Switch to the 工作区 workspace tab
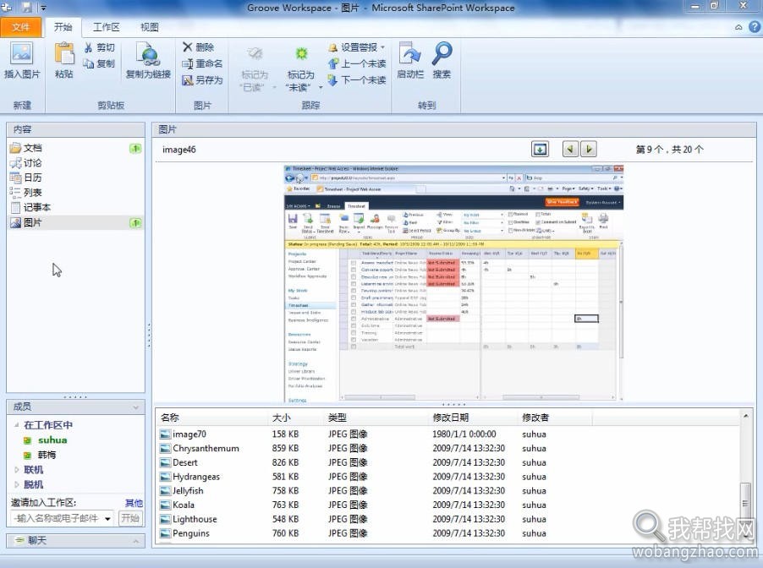763x568 pixels. (x=106, y=27)
